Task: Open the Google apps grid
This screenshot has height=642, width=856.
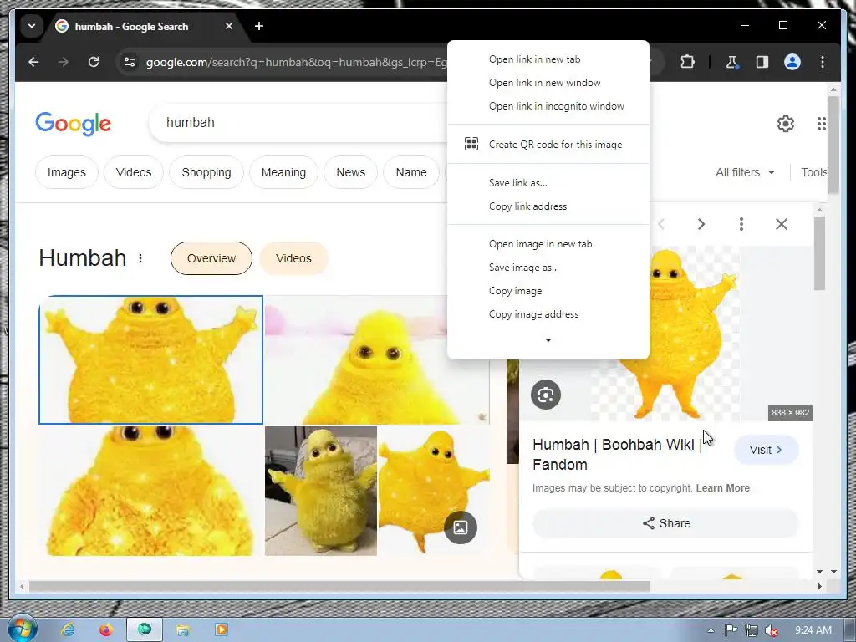Action: pyautogui.click(x=821, y=124)
